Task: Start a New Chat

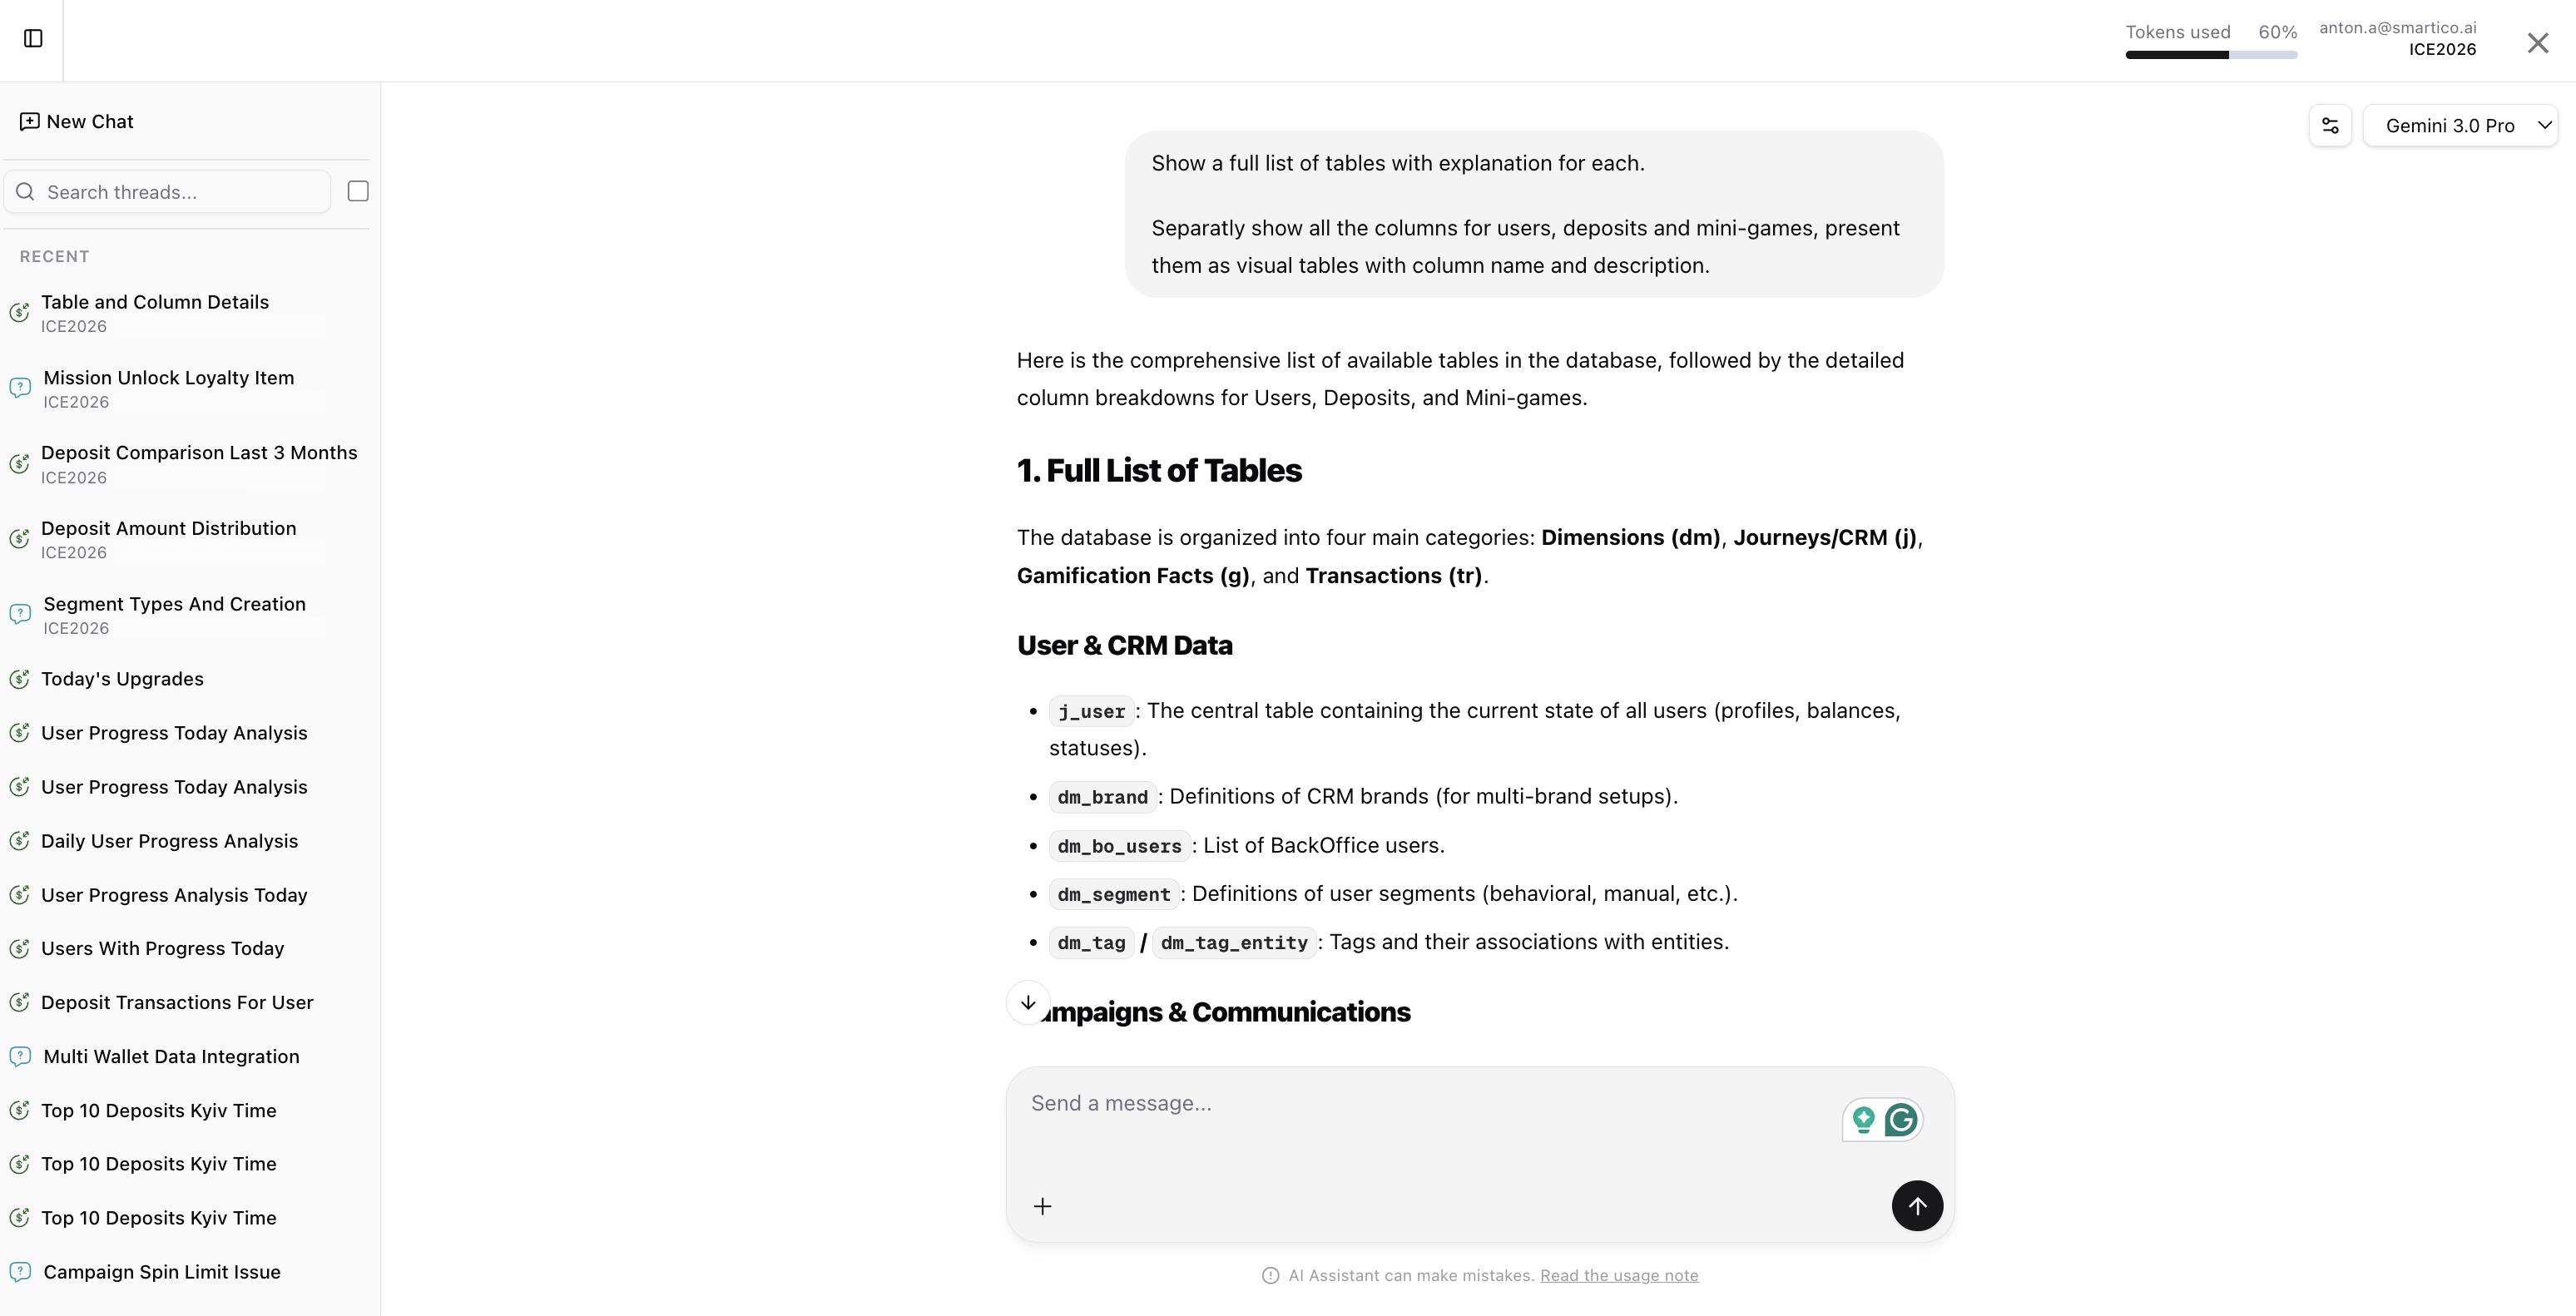Action: [x=90, y=121]
